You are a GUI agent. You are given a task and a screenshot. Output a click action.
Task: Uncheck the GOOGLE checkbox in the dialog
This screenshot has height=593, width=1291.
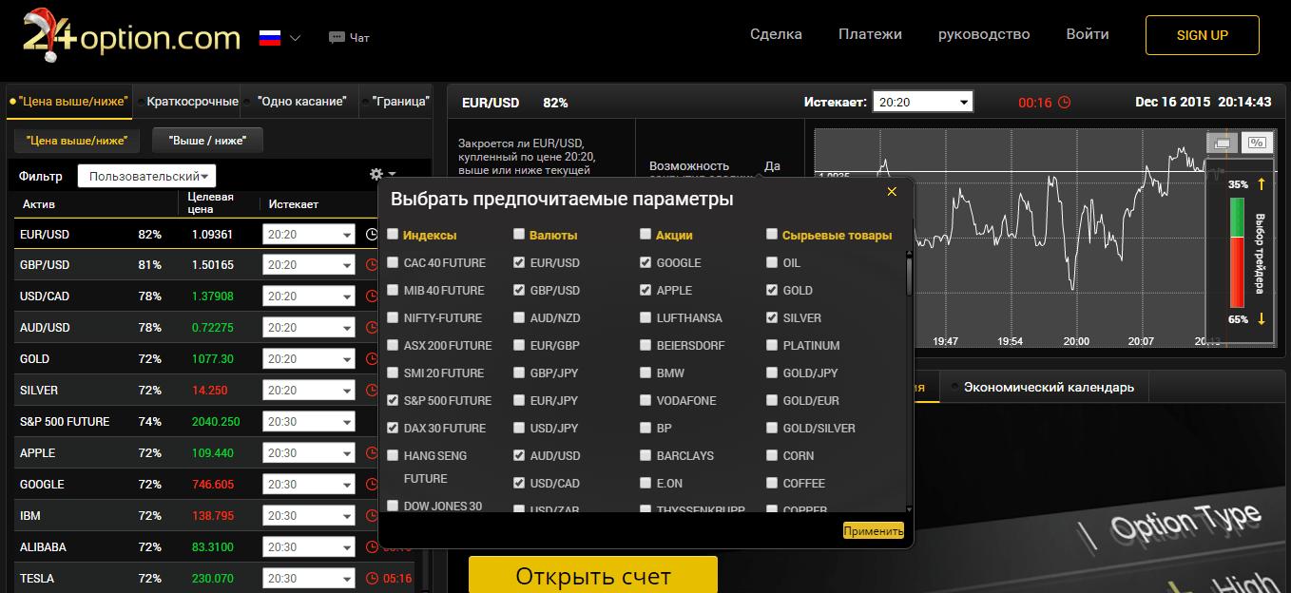tap(645, 262)
